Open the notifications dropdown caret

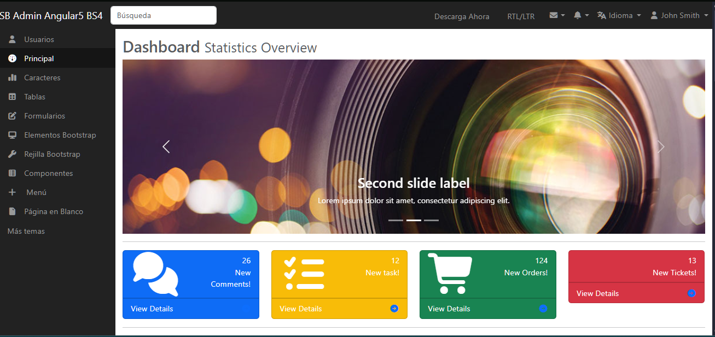587,15
